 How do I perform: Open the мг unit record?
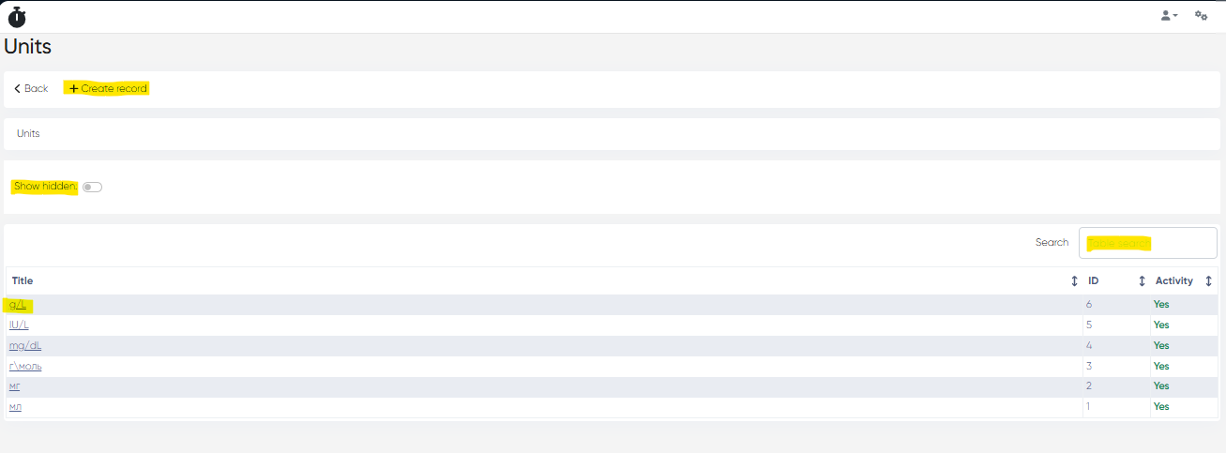point(15,385)
